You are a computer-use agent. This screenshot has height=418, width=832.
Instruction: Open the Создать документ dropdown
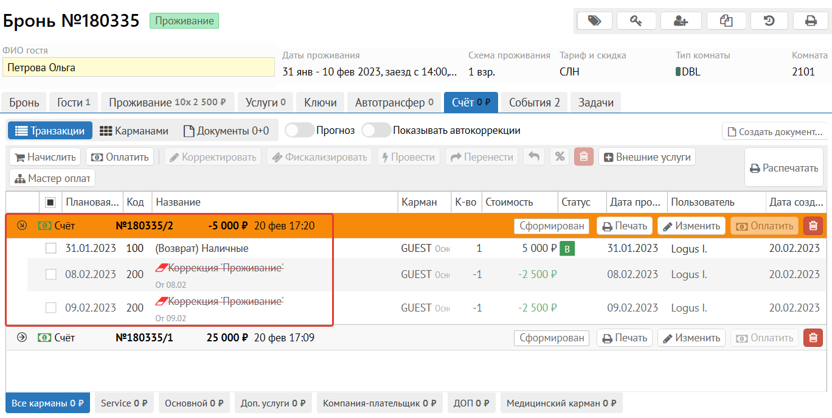[x=775, y=131]
